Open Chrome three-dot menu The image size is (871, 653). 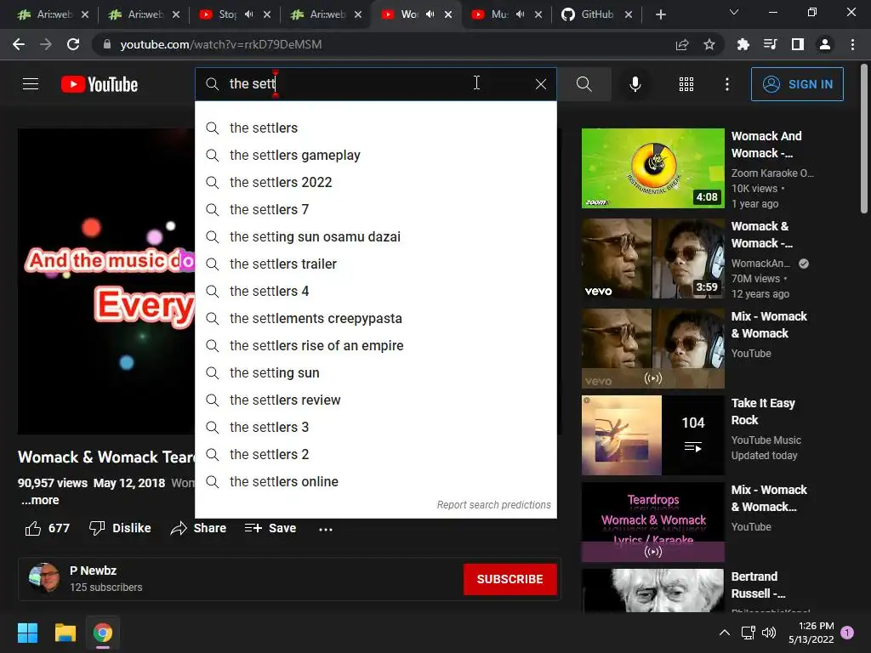click(x=852, y=44)
